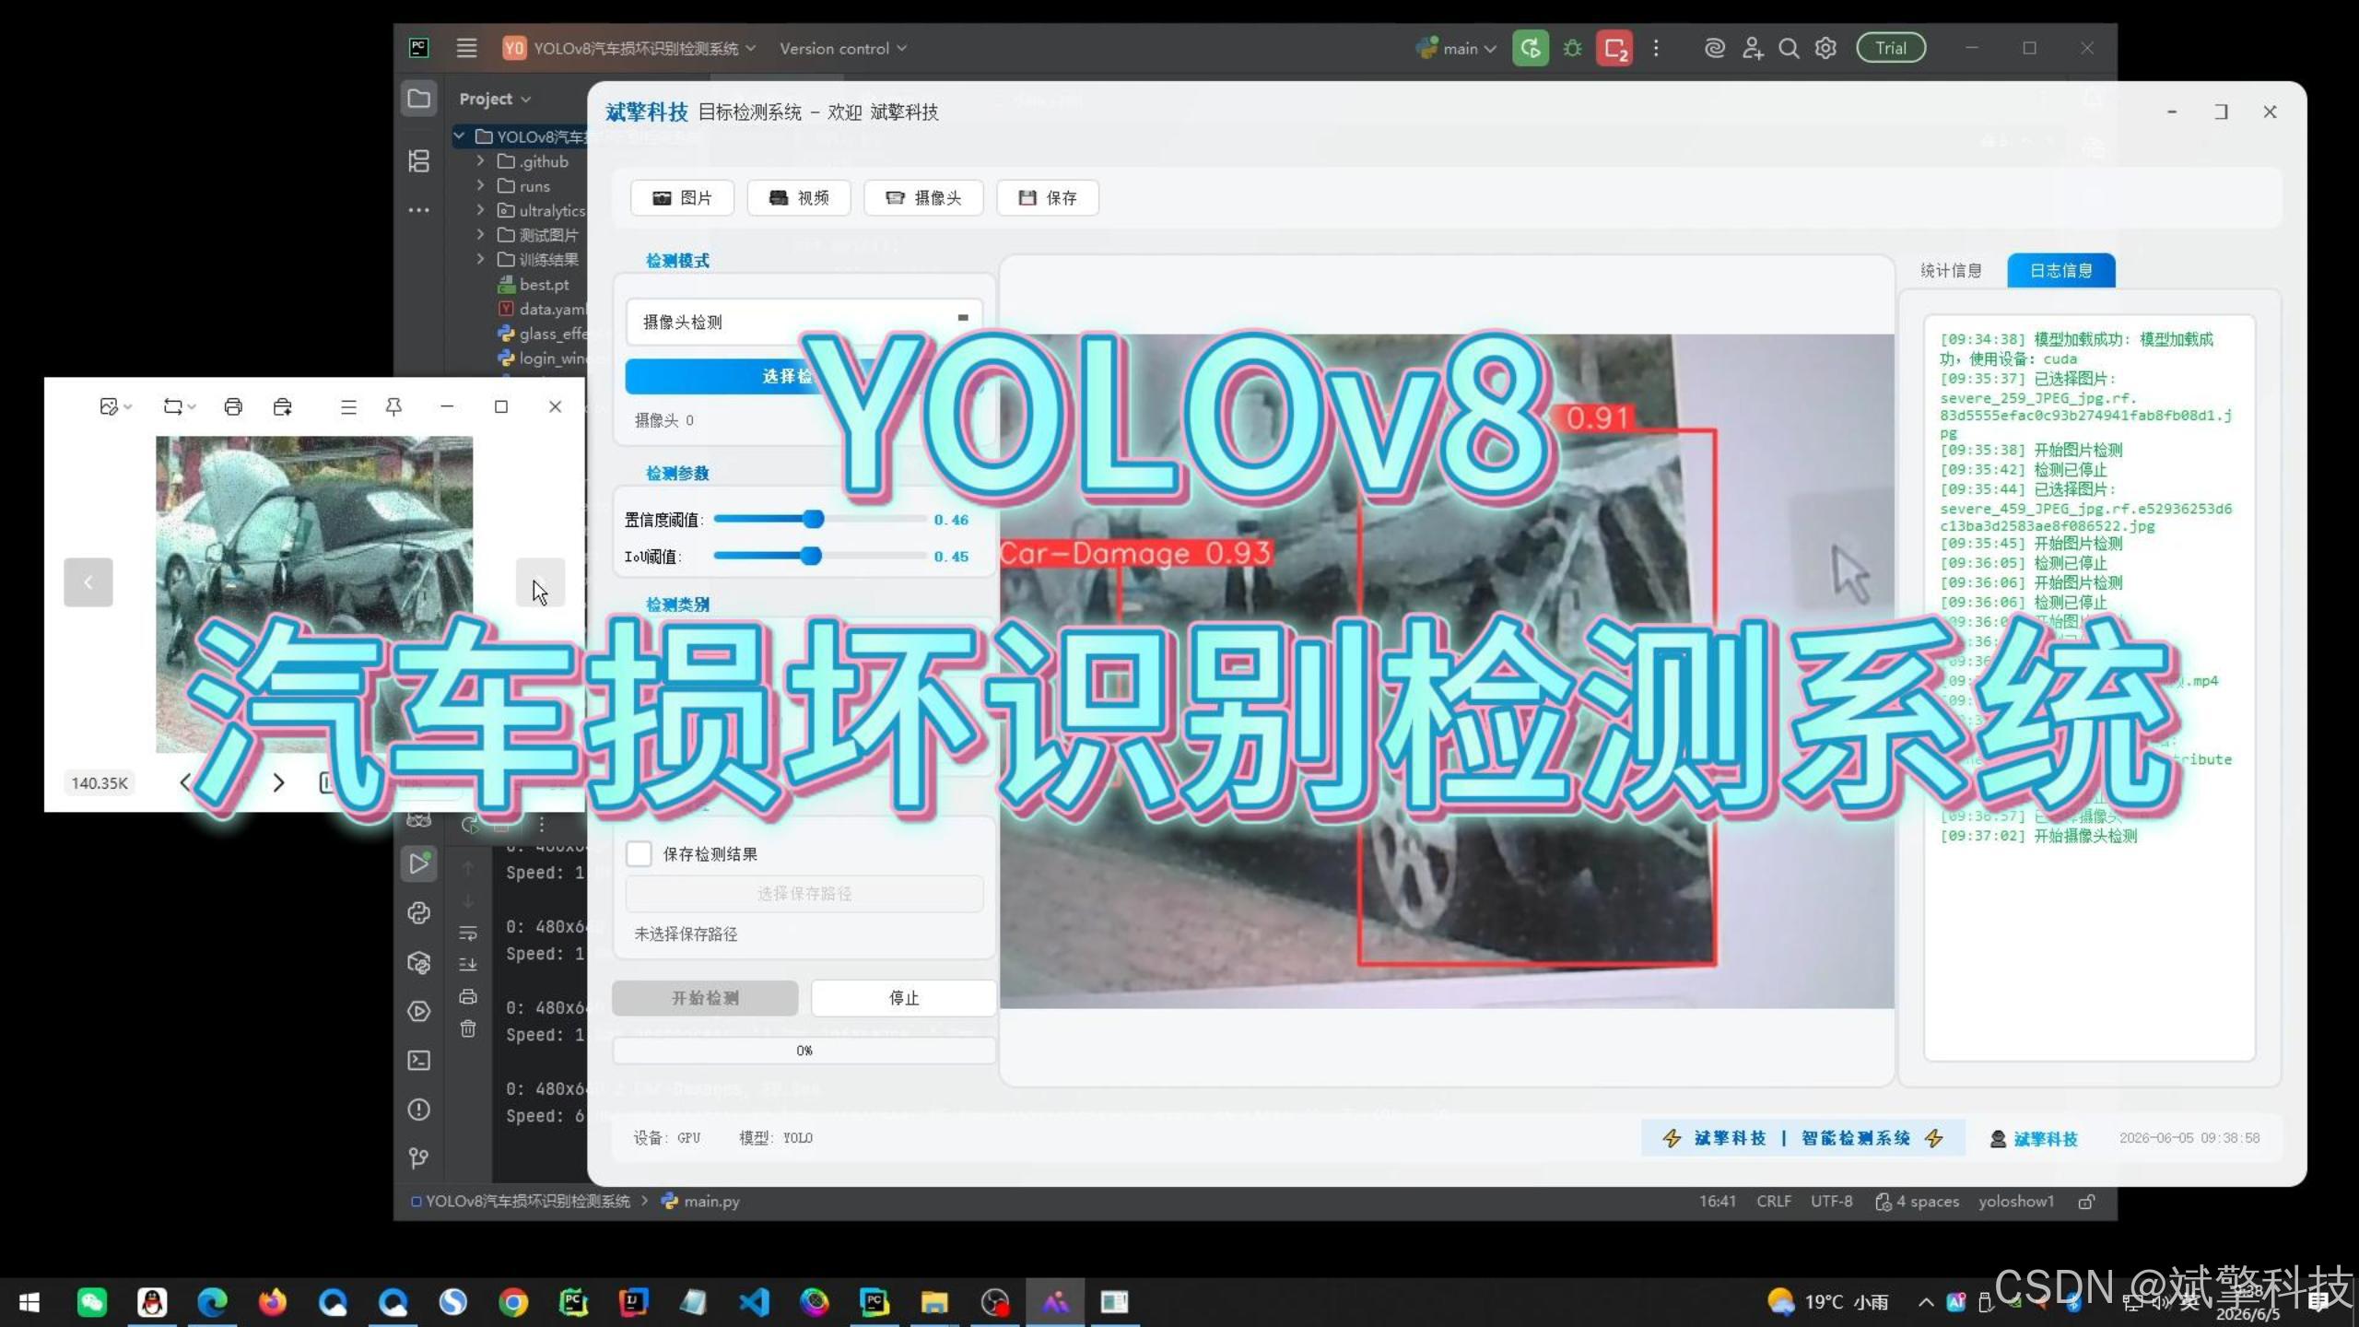Open the image edit dropdown in the viewer

point(115,406)
